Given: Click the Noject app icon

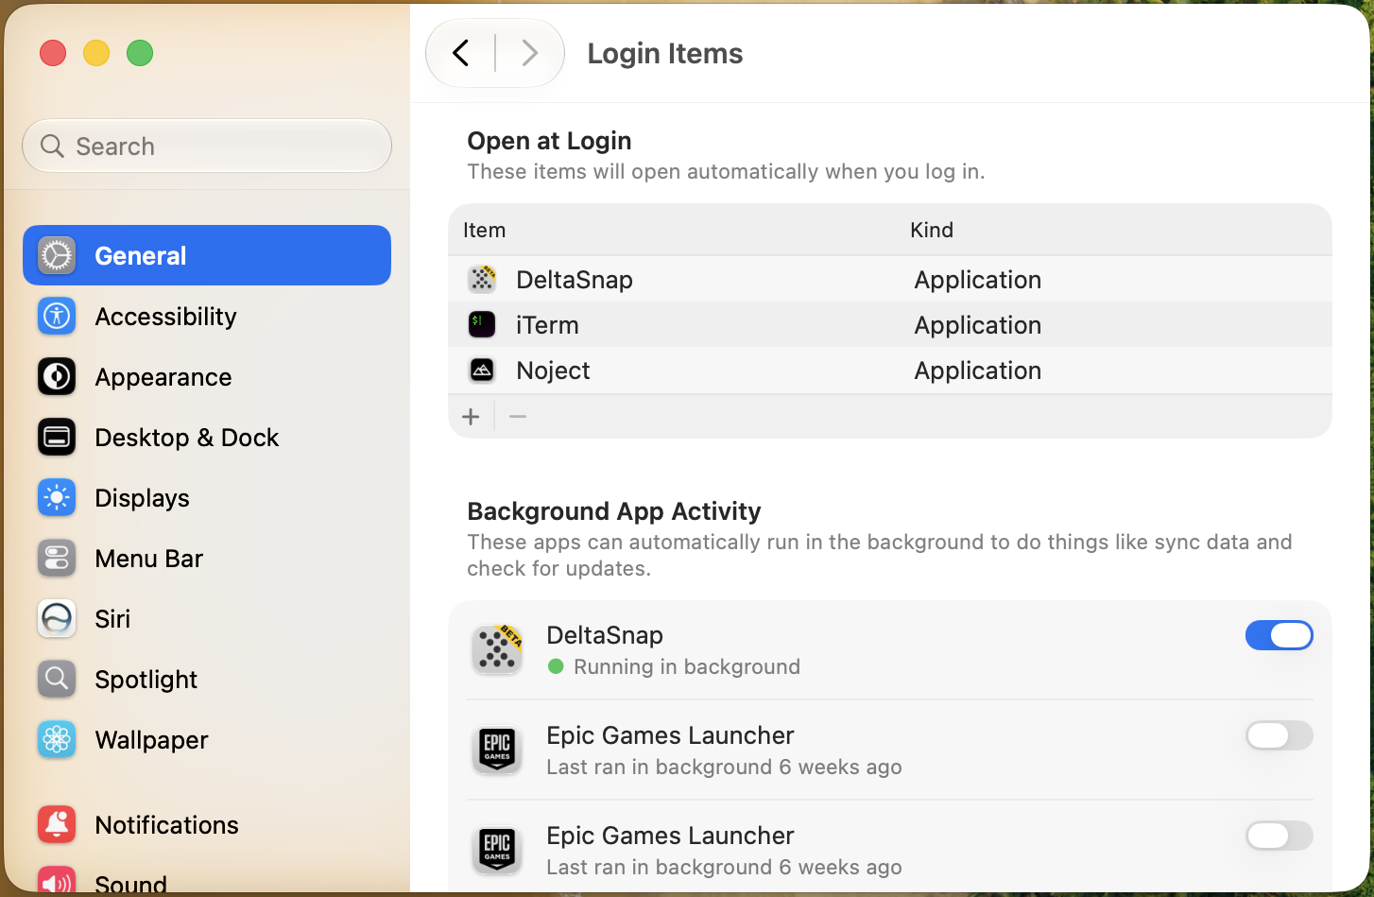Looking at the screenshot, I should (482, 370).
